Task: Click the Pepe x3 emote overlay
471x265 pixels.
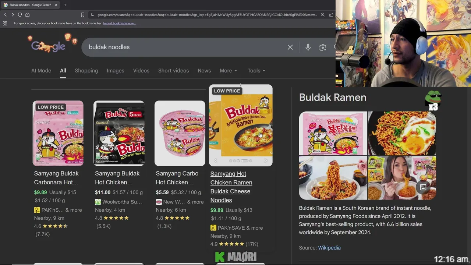Action: (433, 100)
